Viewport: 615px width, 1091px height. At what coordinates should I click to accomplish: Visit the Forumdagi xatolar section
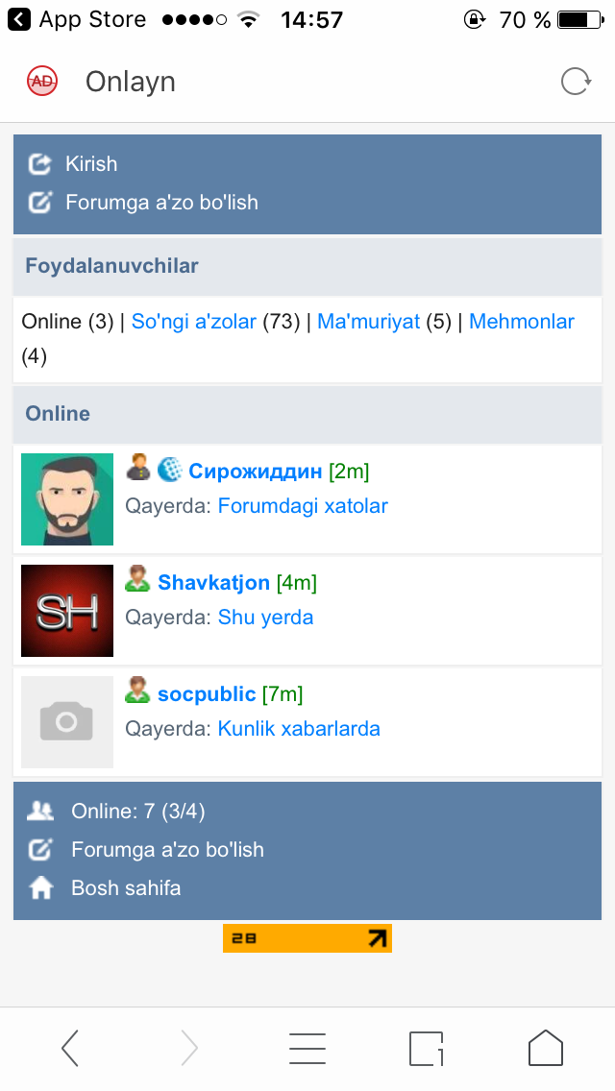click(303, 506)
